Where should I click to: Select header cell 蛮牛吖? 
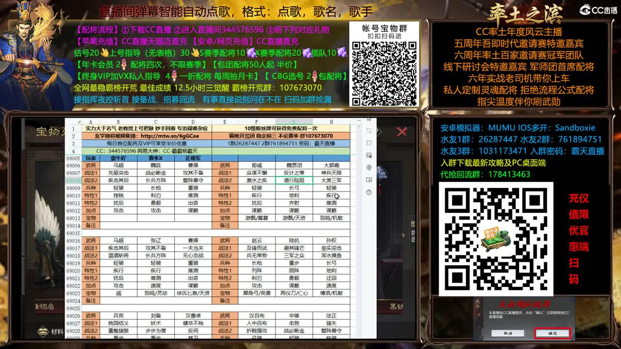(118, 158)
